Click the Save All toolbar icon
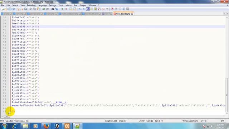 click(14, 9)
